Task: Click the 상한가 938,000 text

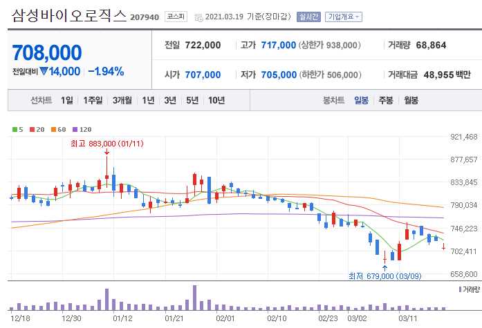Action: pyautogui.click(x=329, y=45)
